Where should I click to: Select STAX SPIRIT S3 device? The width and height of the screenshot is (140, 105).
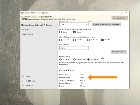27,34
